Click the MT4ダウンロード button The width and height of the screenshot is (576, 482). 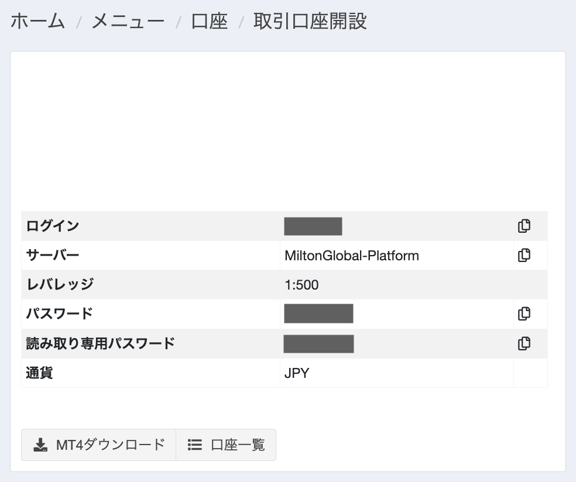pos(98,445)
